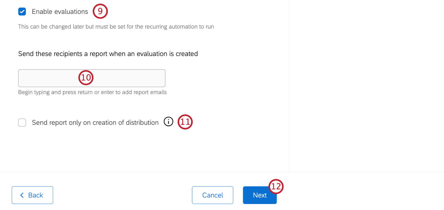The height and width of the screenshot is (210, 444).
Task: Click the recipients report heading text
Action: [108, 54]
